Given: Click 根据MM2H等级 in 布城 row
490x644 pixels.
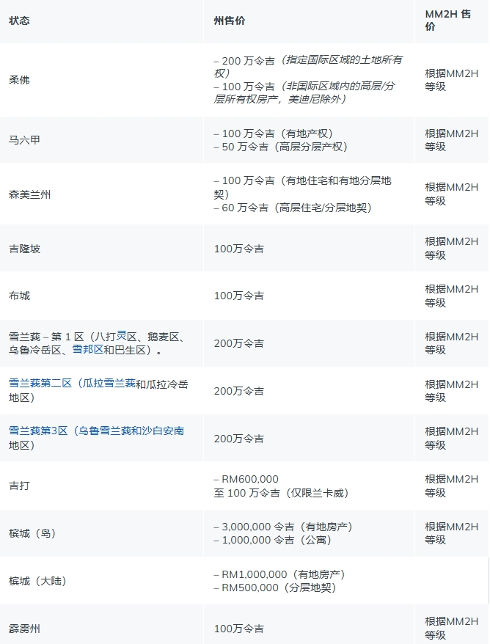Looking at the screenshot, I should tap(451, 296).
